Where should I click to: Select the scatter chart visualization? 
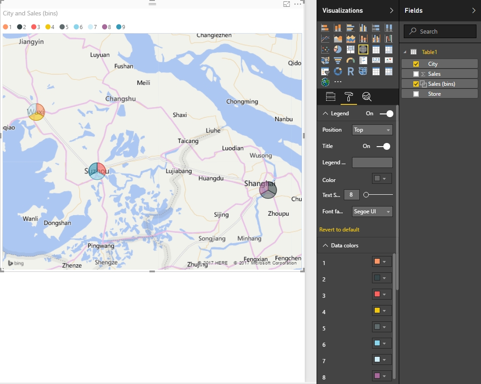coord(325,49)
